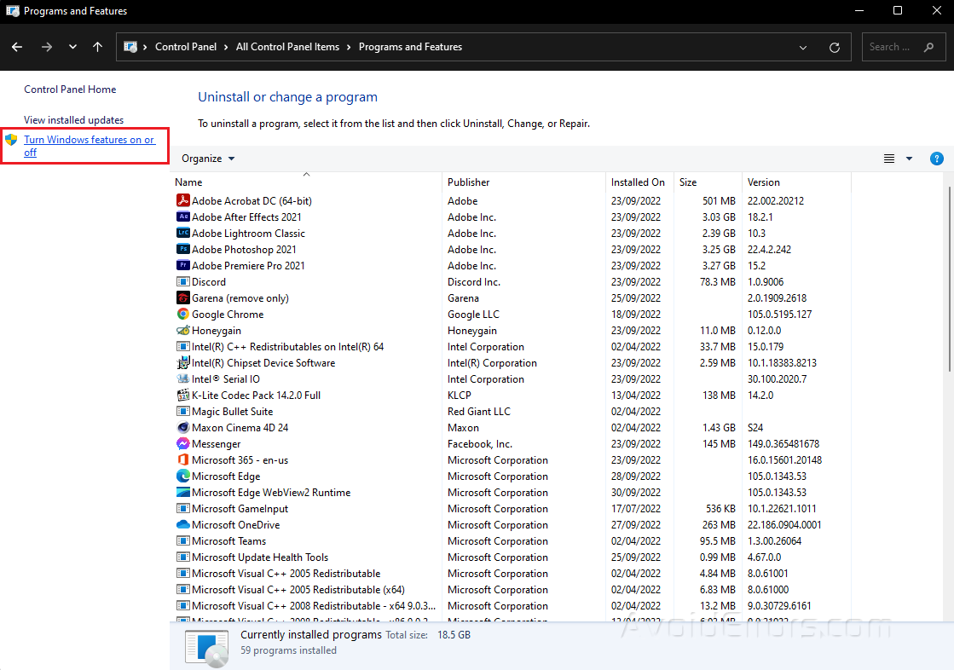Click the back navigation arrow
Viewport: 954px width, 670px height.
(x=18, y=47)
